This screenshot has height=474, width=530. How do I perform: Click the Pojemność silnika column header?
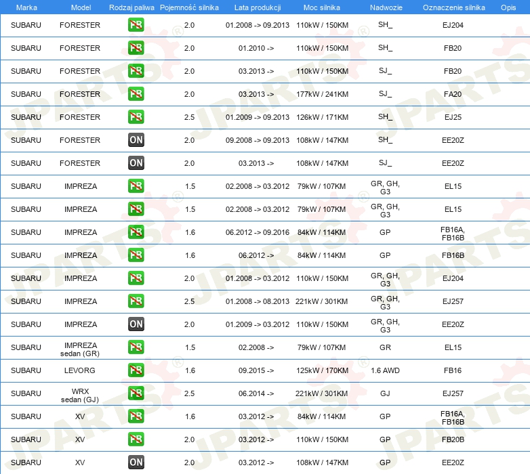point(189,7)
